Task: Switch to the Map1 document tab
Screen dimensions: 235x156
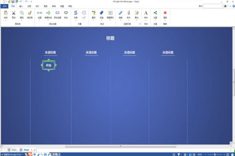Action: (x=12, y=150)
